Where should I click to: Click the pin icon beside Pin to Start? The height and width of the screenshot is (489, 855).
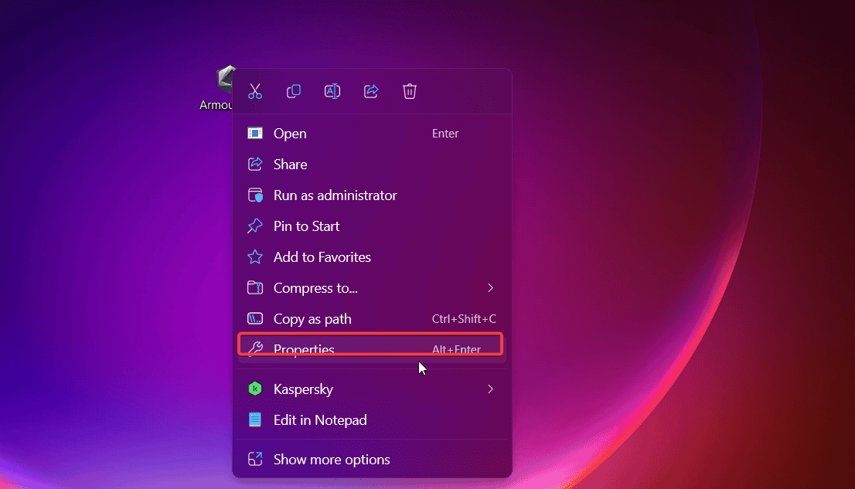coord(254,226)
